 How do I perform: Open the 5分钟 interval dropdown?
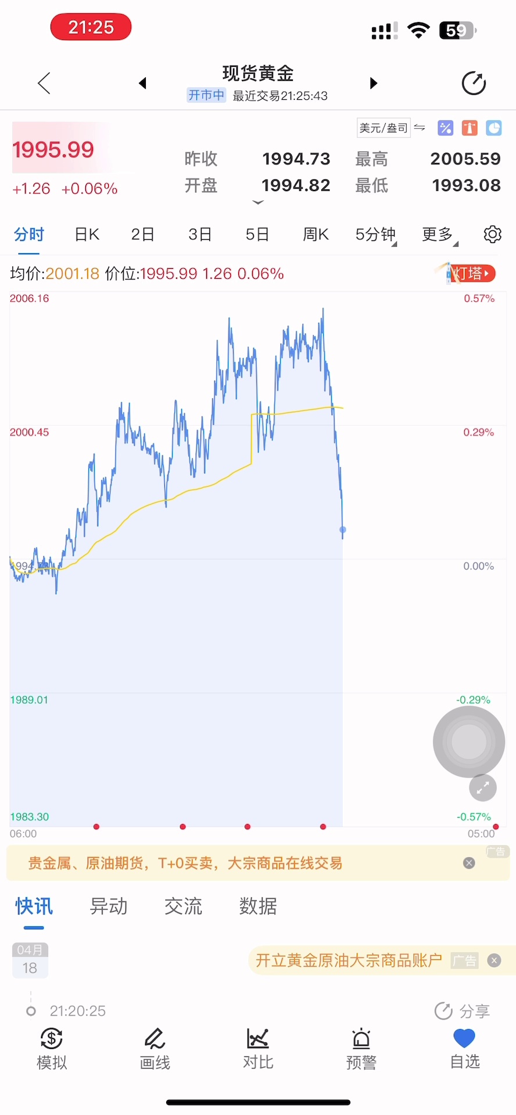pos(376,235)
